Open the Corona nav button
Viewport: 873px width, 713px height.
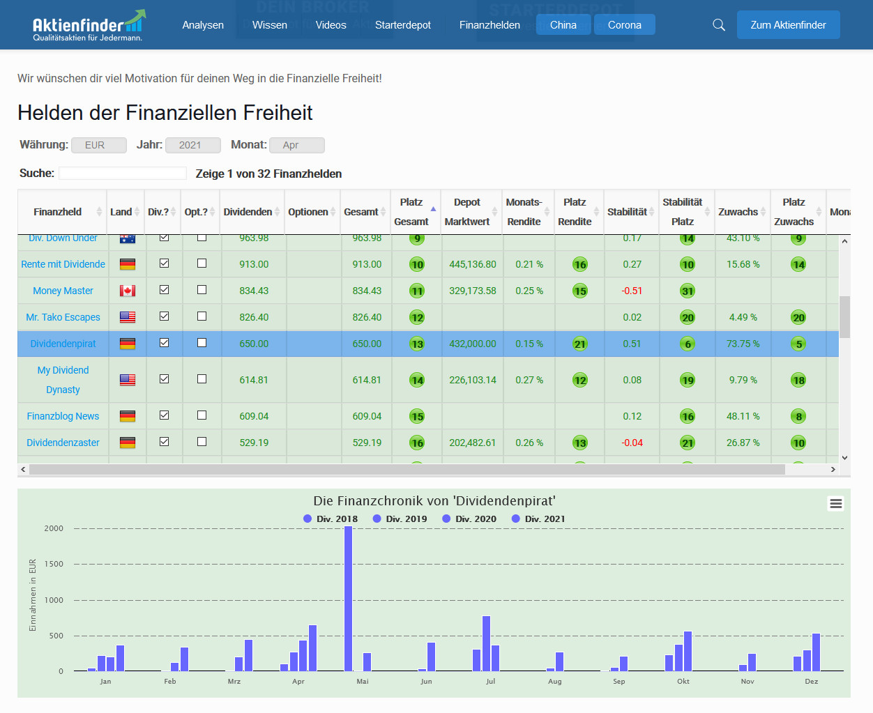pos(625,25)
